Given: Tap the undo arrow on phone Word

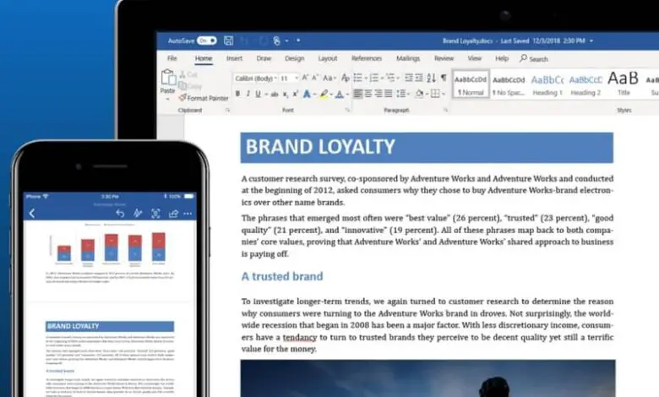Looking at the screenshot, I should tap(120, 214).
